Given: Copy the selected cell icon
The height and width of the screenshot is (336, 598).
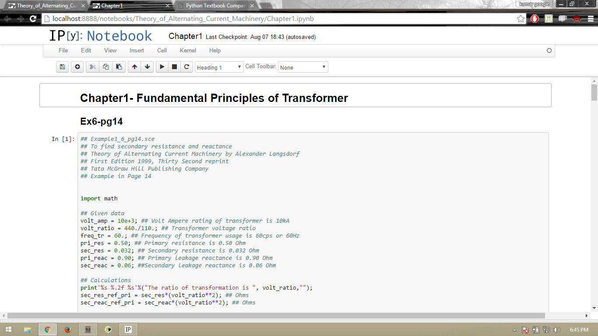Looking at the screenshot, I should (106, 67).
